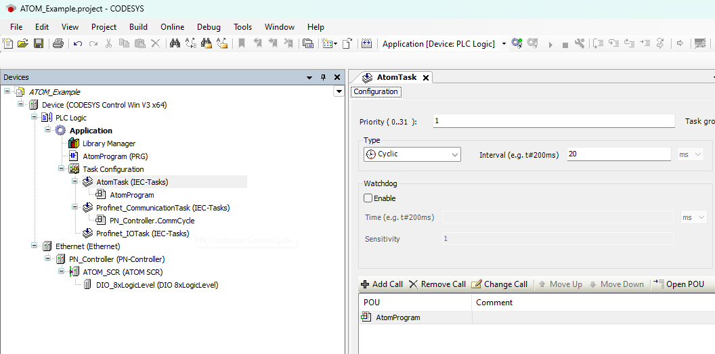The width and height of the screenshot is (715, 354).
Task: Select the AtomProgram row in POU list
Action: click(x=537, y=317)
